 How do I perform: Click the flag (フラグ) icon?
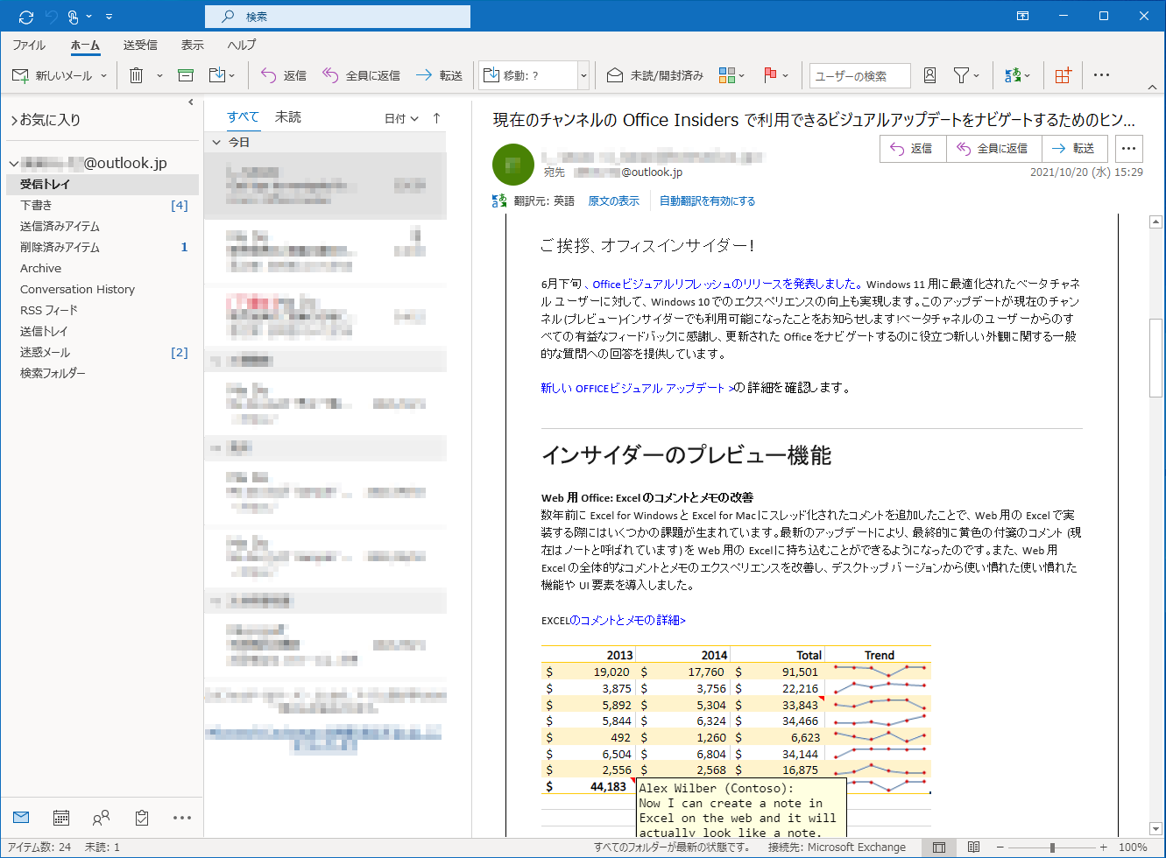tap(769, 75)
